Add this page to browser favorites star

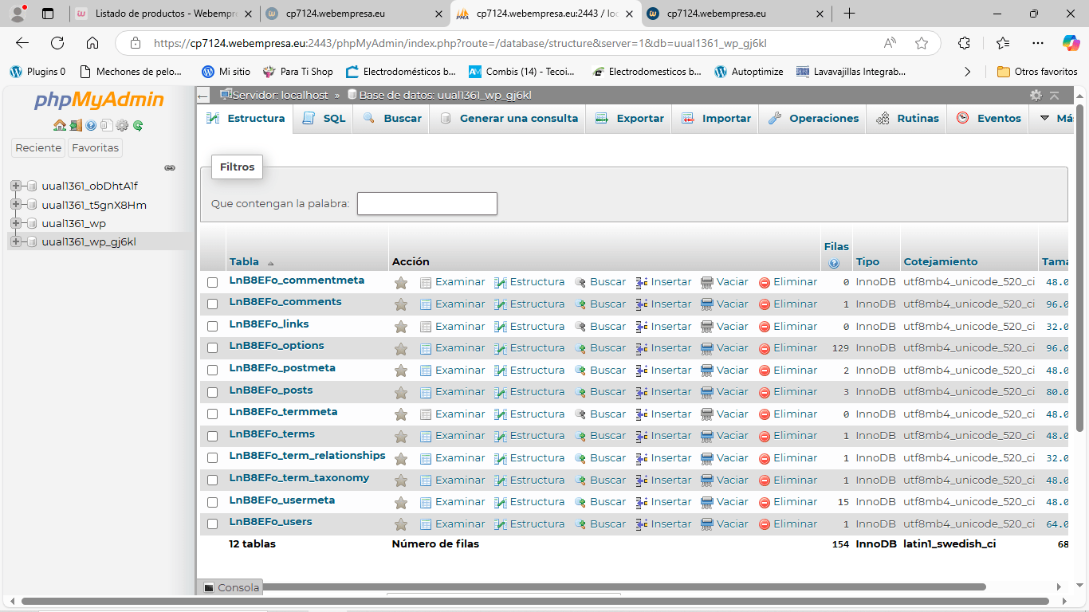(x=922, y=43)
